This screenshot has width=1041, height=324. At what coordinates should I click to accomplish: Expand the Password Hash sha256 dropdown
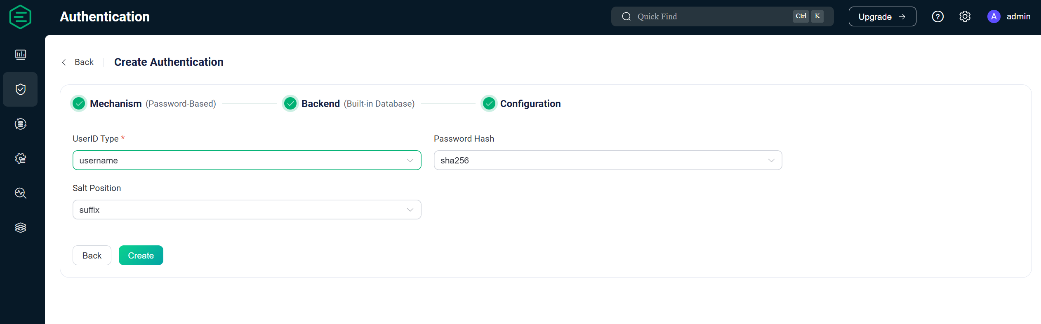click(x=608, y=160)
